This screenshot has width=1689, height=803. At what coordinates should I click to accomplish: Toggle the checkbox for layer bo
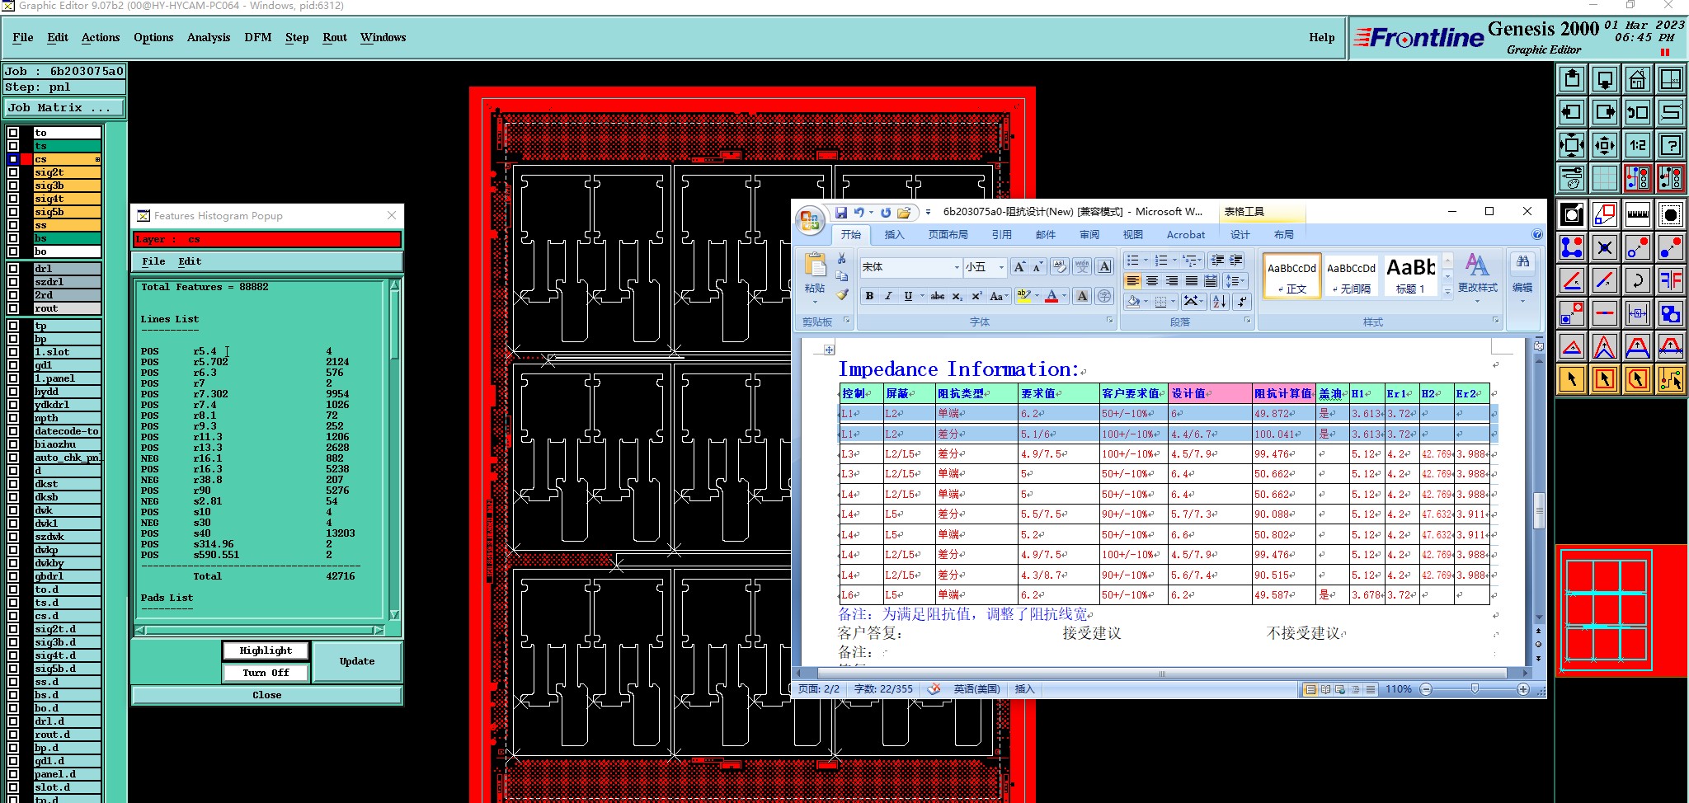click(x=13, y=251)
